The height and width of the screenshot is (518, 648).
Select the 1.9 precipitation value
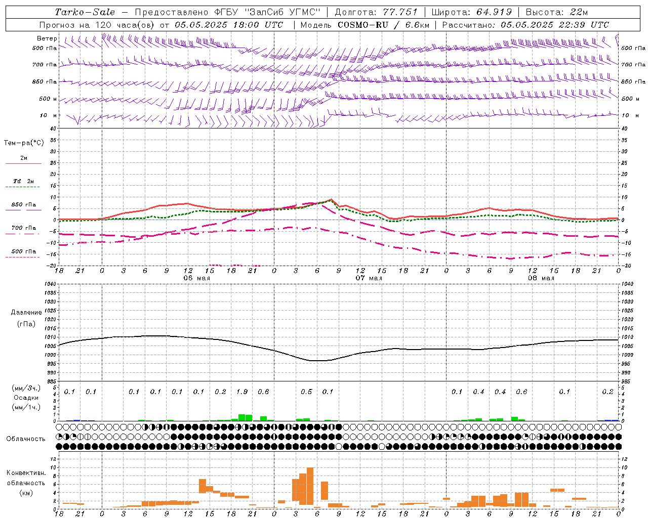click(x=242, y=392)
